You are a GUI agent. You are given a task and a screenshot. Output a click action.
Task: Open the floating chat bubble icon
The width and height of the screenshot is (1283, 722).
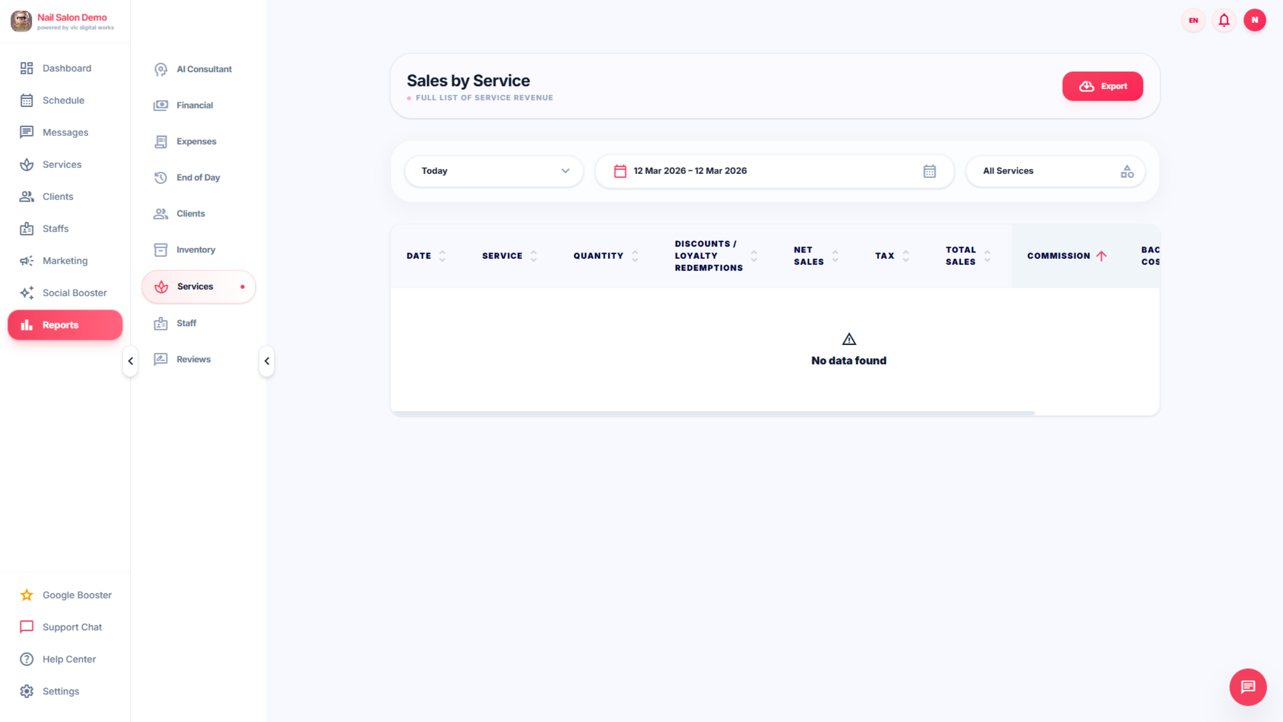click(1248, 687)
